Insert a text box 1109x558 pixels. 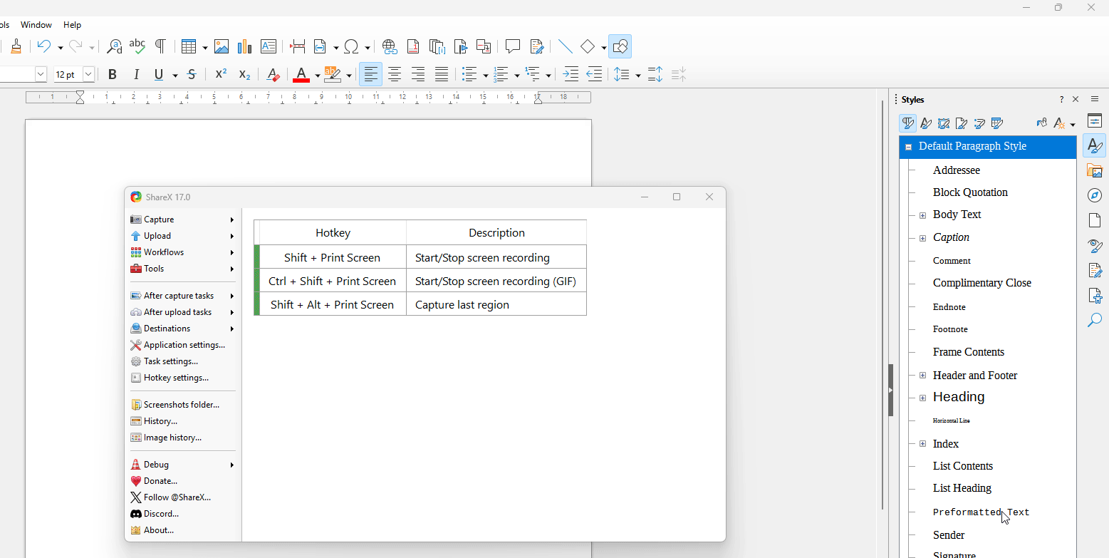269,47
